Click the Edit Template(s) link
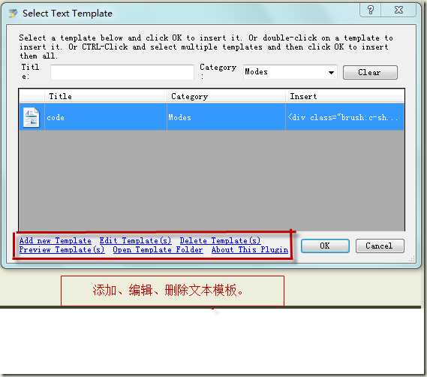The image size is (427, 377). (x=135, y=241)
